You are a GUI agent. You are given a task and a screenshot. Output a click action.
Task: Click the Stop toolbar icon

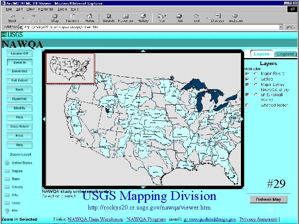[x=55, y=16]
